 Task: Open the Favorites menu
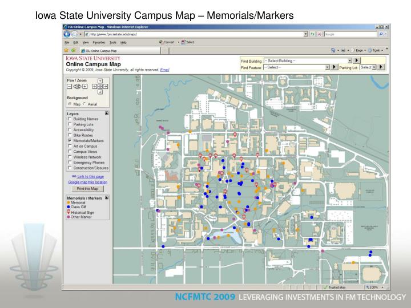coord(99,42)
